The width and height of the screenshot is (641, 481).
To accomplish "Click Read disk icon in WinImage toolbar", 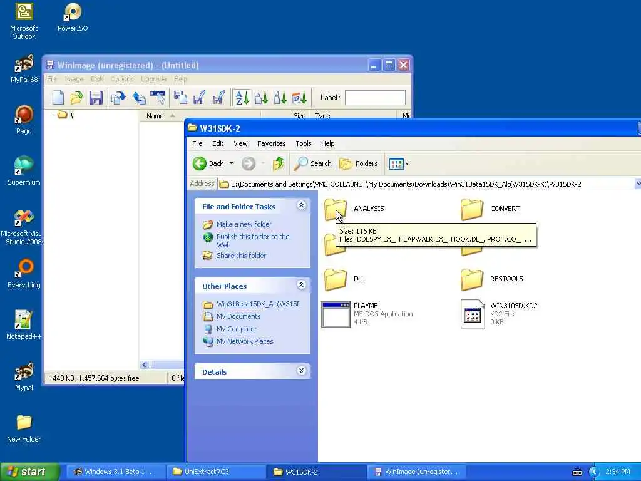I will coord(118,98).
